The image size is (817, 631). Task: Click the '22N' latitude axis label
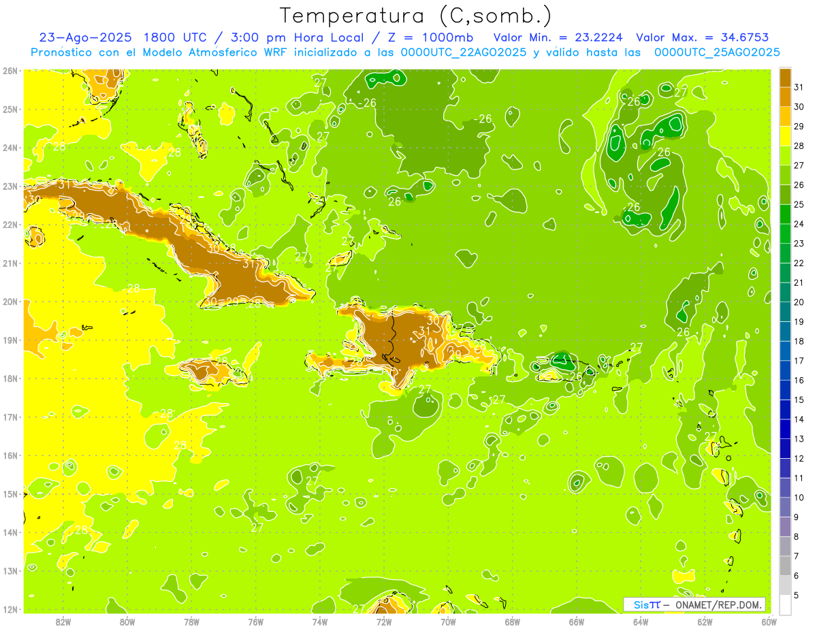10,225
